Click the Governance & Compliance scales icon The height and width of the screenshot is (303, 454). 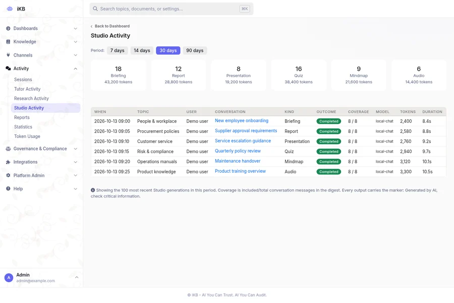coord(8,149)
